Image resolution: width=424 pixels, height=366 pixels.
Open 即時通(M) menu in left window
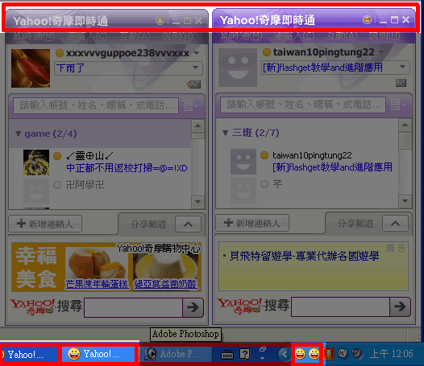pyautogui.click(x=34, y=36)
